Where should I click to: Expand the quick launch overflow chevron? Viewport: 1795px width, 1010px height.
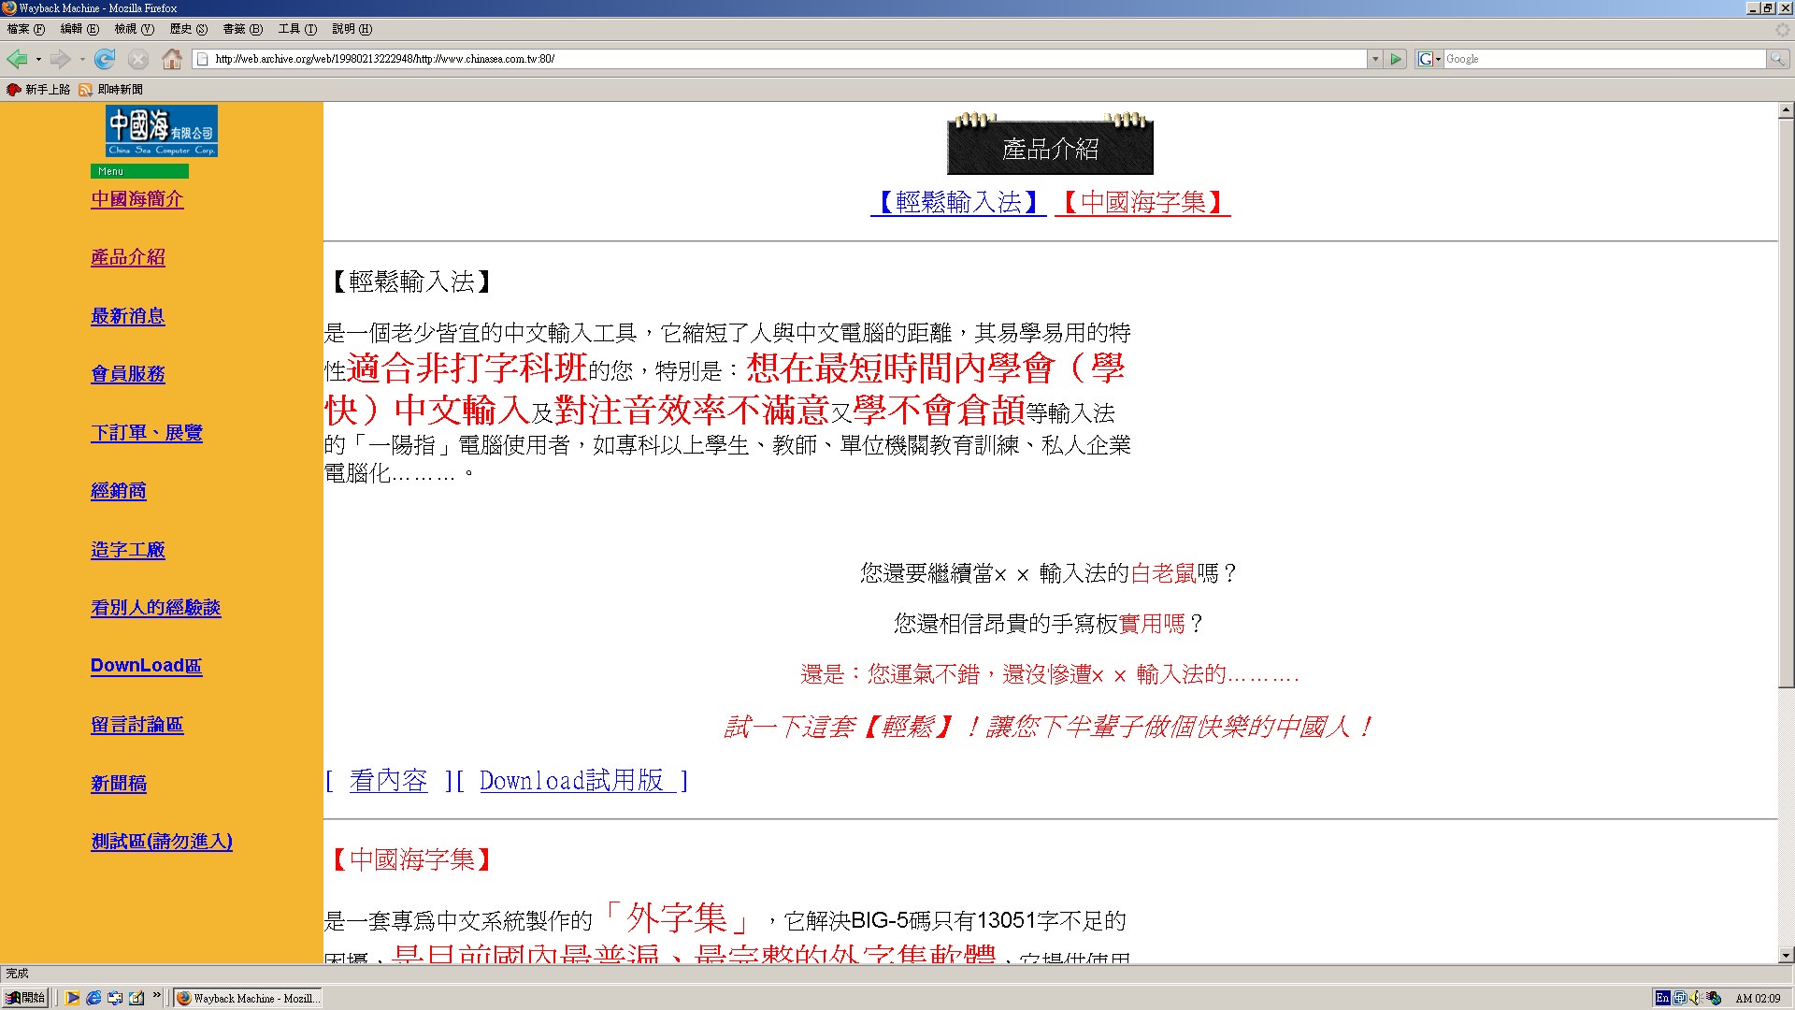pyautogui.click(x=156, y=995)
